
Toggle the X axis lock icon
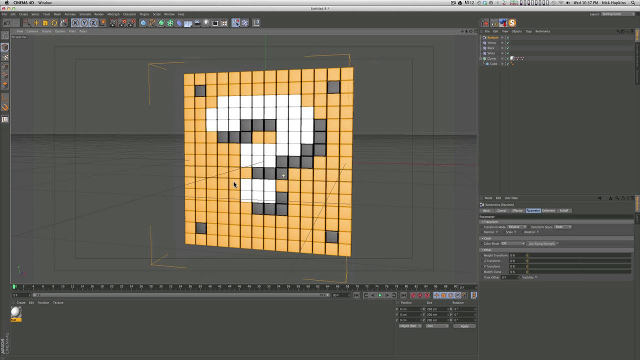75,23
